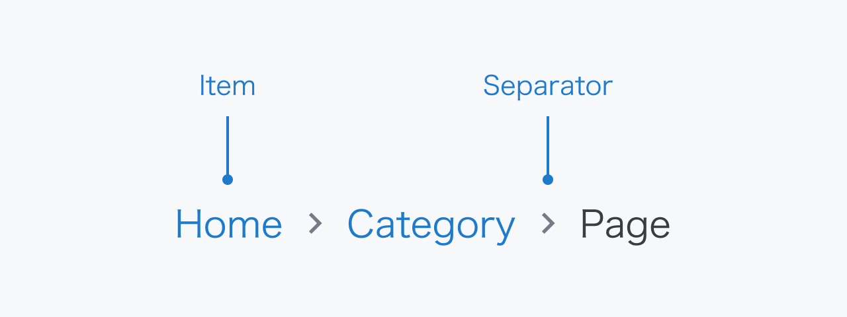Click the chevron between Category and Page
The height and width of the screenshot is (317, 847).
[x=548, y=225]
